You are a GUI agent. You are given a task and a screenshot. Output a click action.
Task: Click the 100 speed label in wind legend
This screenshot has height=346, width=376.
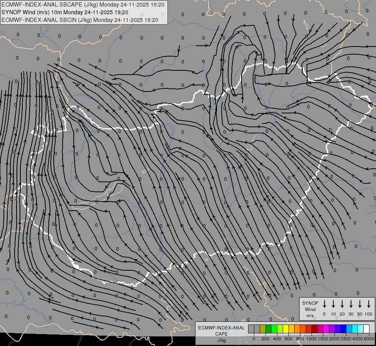369,314
